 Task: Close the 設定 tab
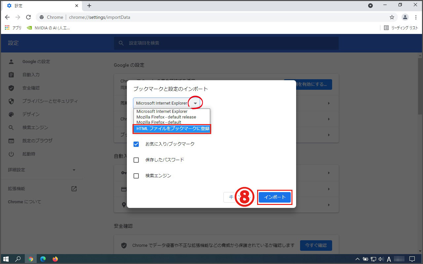pos(77,6)
